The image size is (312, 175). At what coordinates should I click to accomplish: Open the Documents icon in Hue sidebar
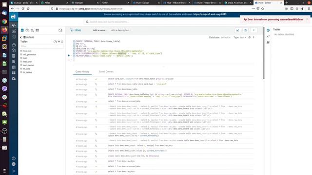(14, 45)
